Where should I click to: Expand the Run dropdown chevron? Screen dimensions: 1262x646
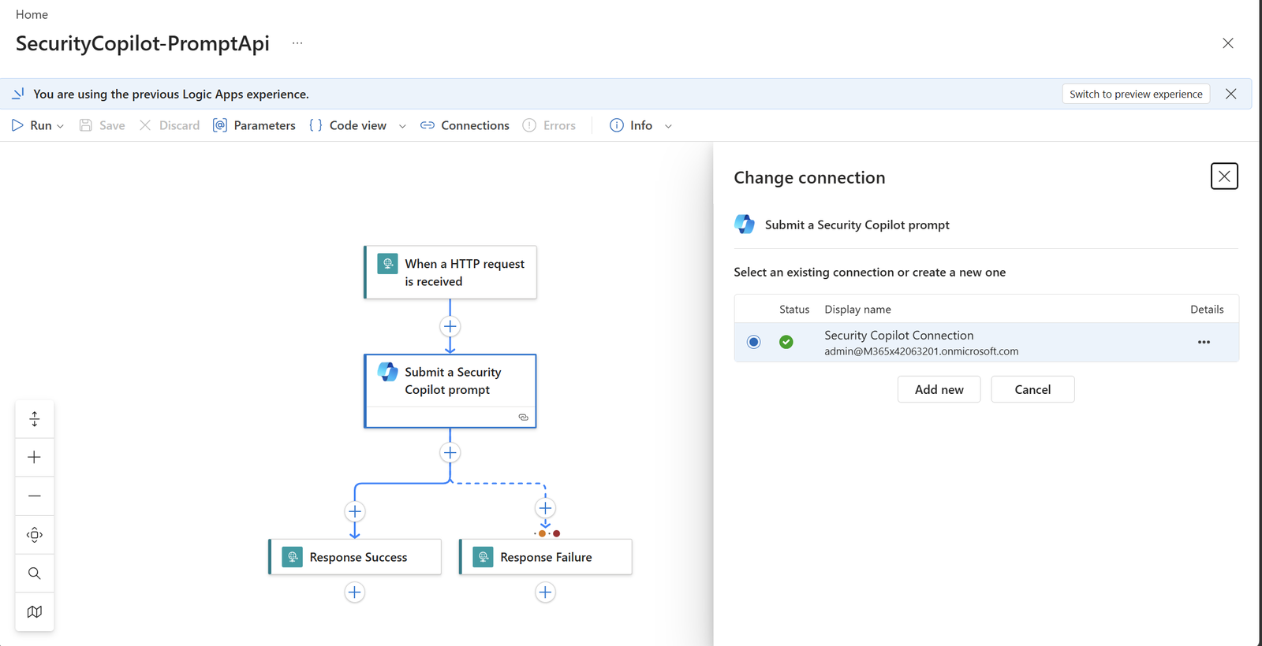coord(61,126)
